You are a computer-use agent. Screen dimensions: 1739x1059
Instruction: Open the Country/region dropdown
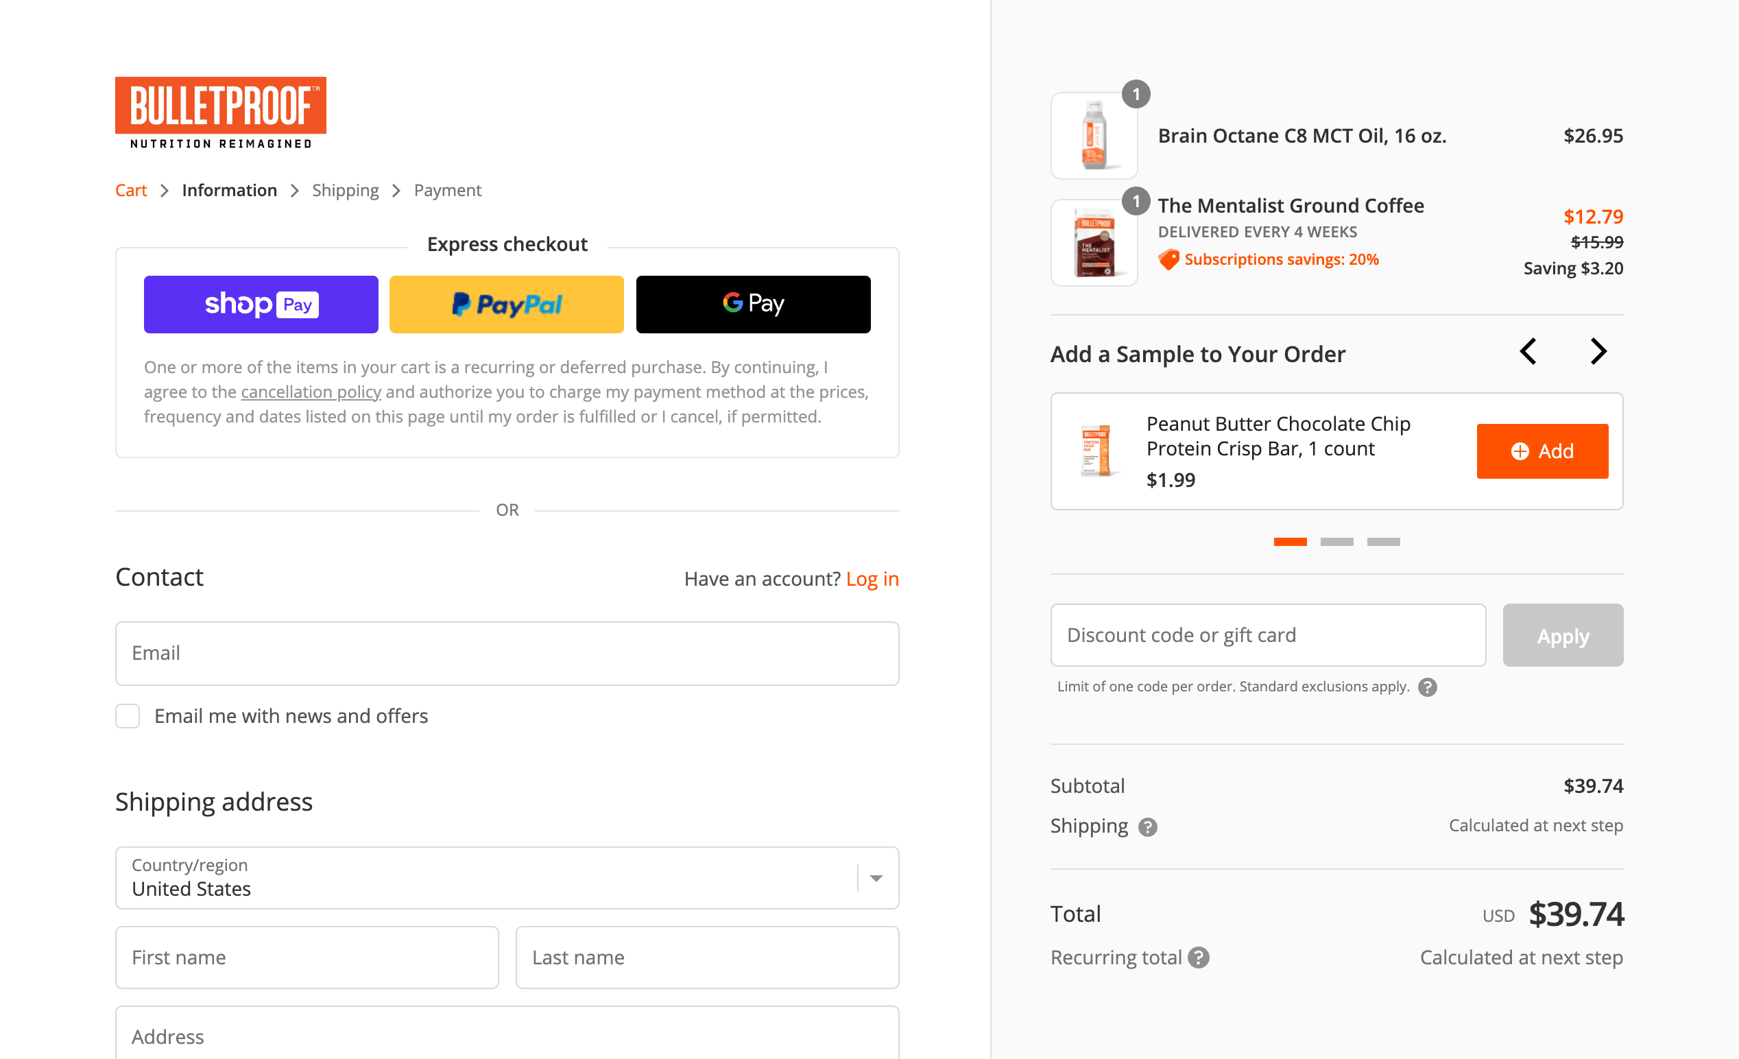click(507, 877)
